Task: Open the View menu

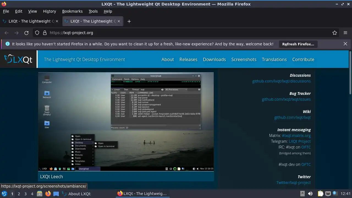Action: point(32,11)
